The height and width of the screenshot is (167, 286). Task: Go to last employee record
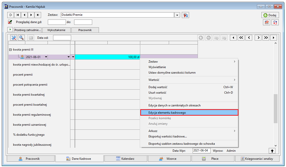(38, 15)
